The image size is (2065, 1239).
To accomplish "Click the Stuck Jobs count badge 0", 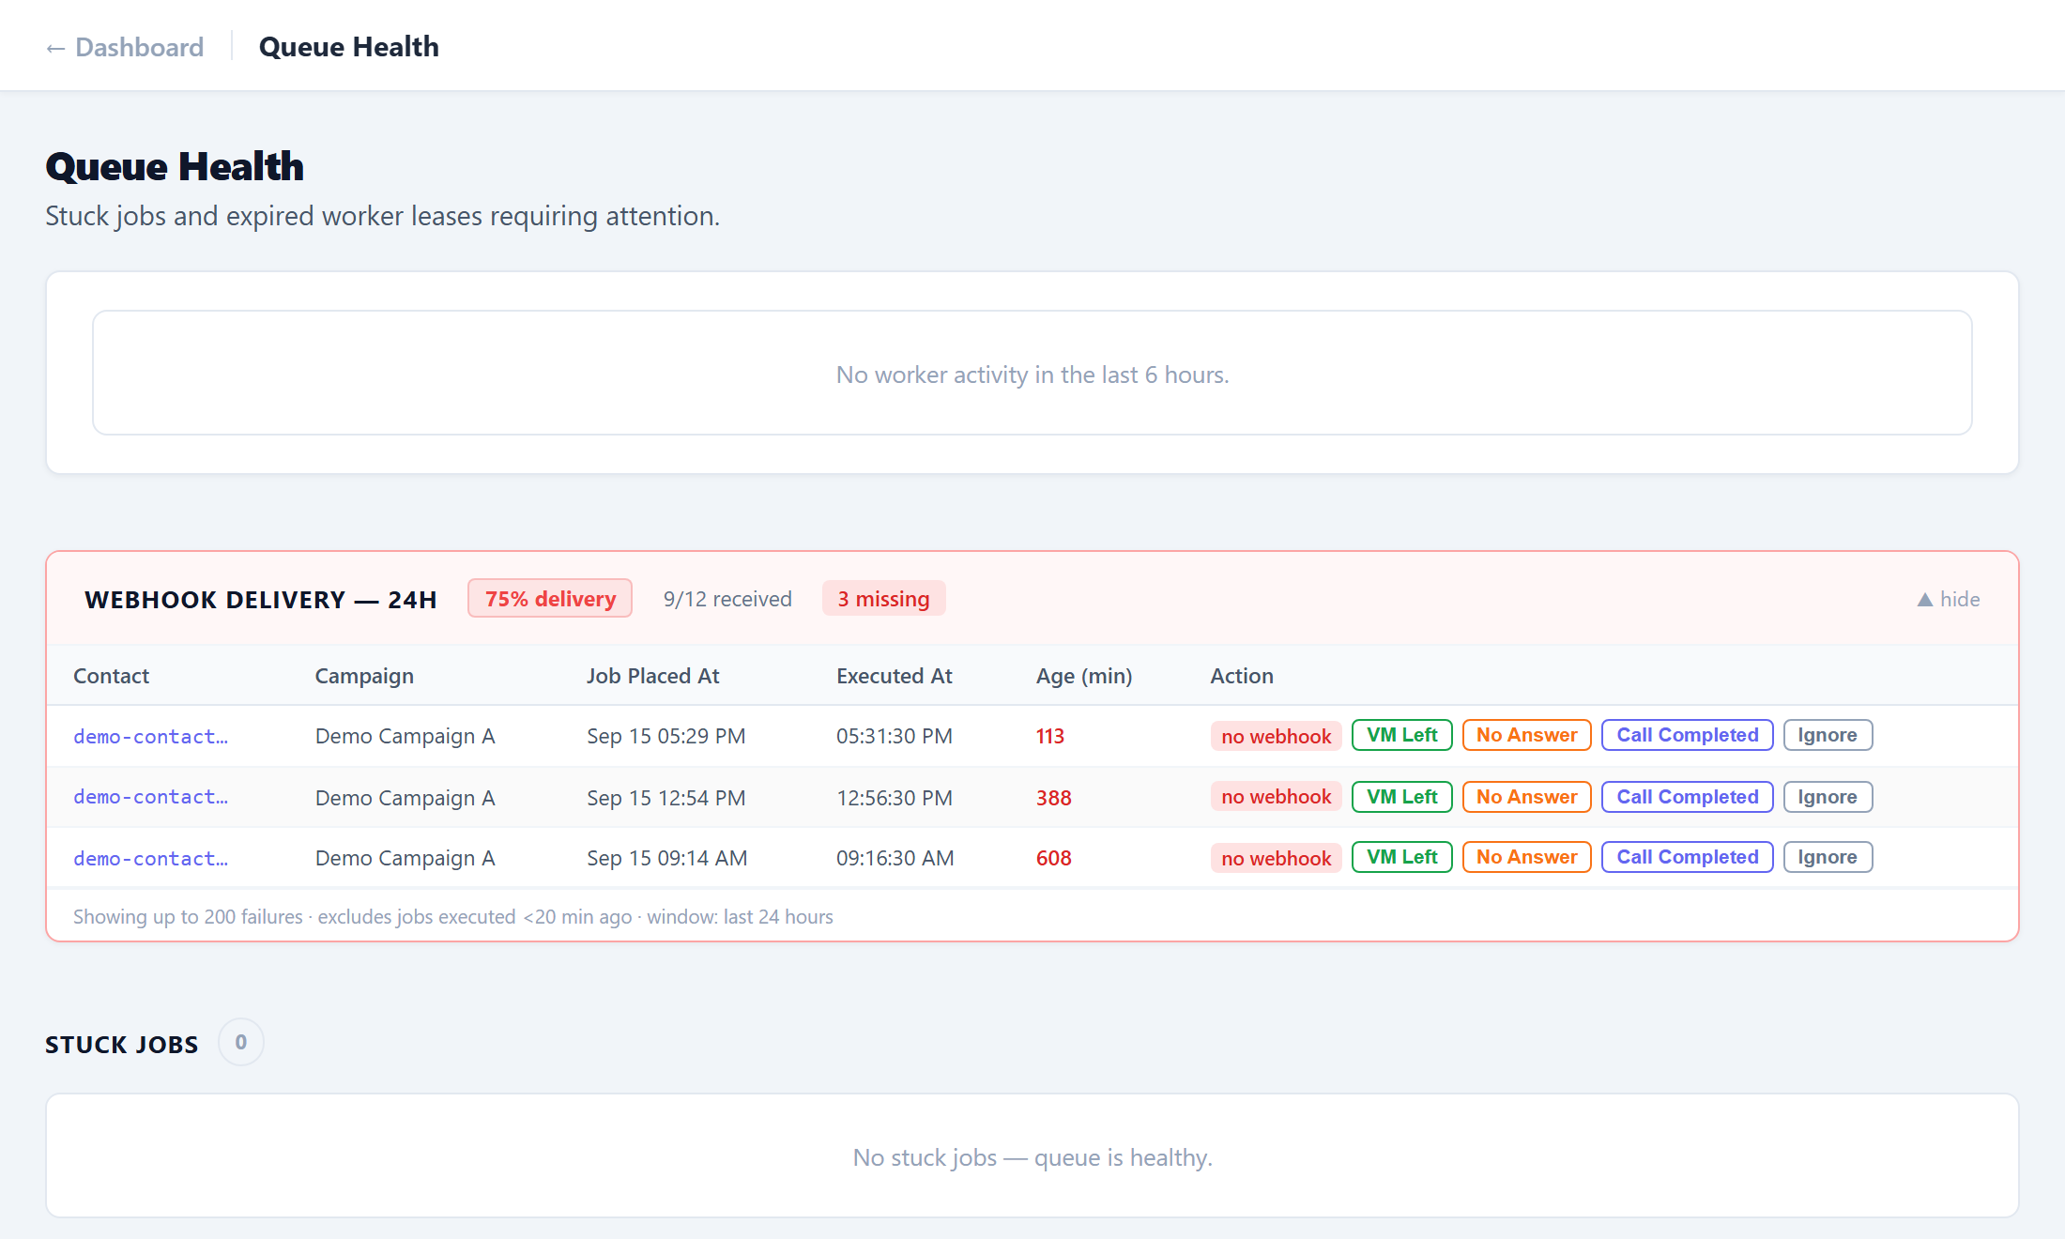I will pos(241,1042).
